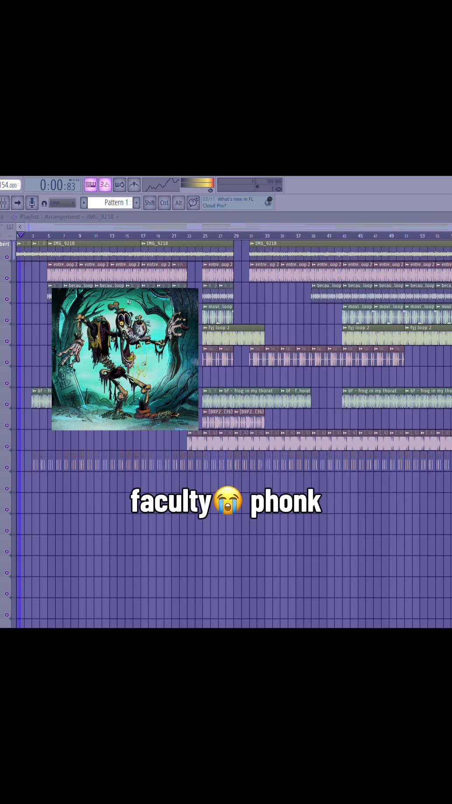Mute the becau..loop track
Viewport: 452px width, 804px height.
[7, 299]
